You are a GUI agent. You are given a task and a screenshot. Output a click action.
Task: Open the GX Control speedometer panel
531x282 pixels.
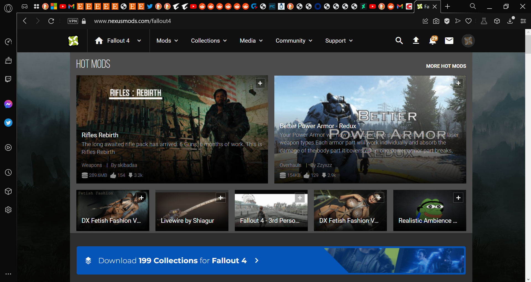(8, 42)
